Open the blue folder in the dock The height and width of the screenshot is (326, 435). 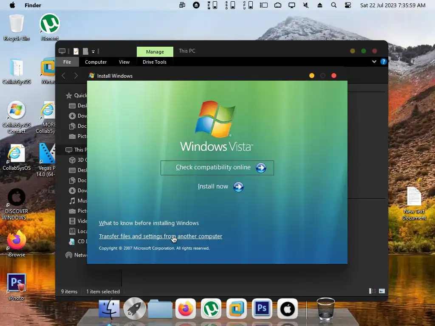pyautogui.click(x=160, y=309)
